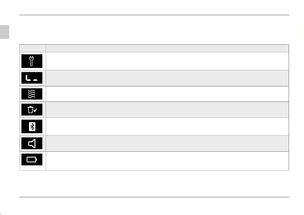Click the blank description cell beside Bluetooth icon

point(167,127)
